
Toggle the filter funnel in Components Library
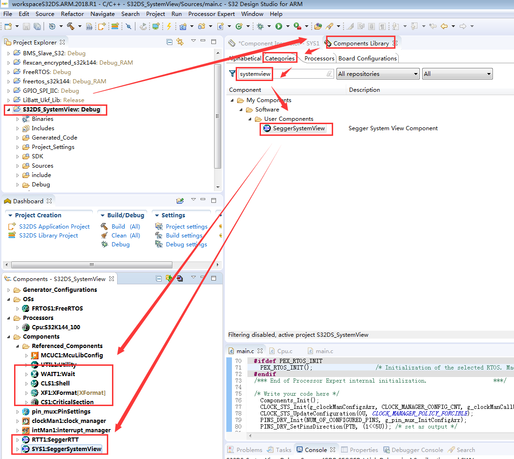pyautogui.click(x=232, y=74)
